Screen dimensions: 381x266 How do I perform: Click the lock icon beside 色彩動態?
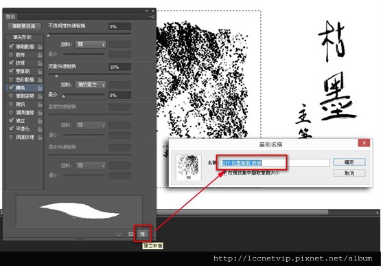tap(40, 80)
